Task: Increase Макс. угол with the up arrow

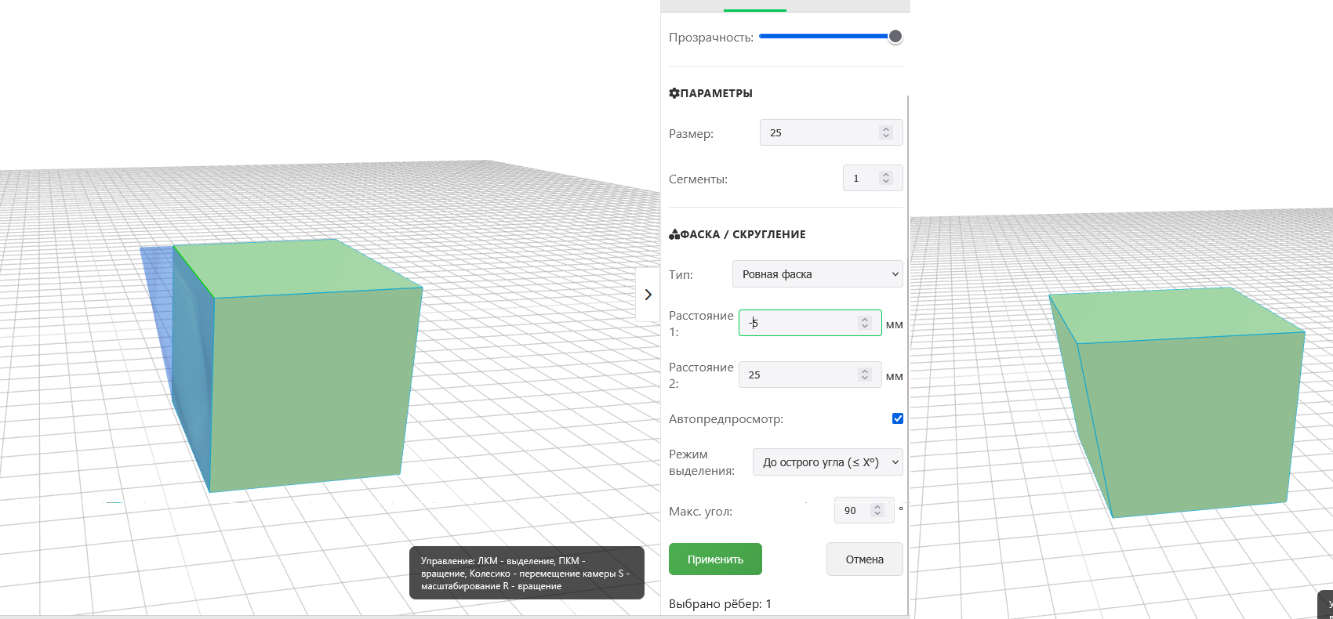Action: [x=877, y=507]
